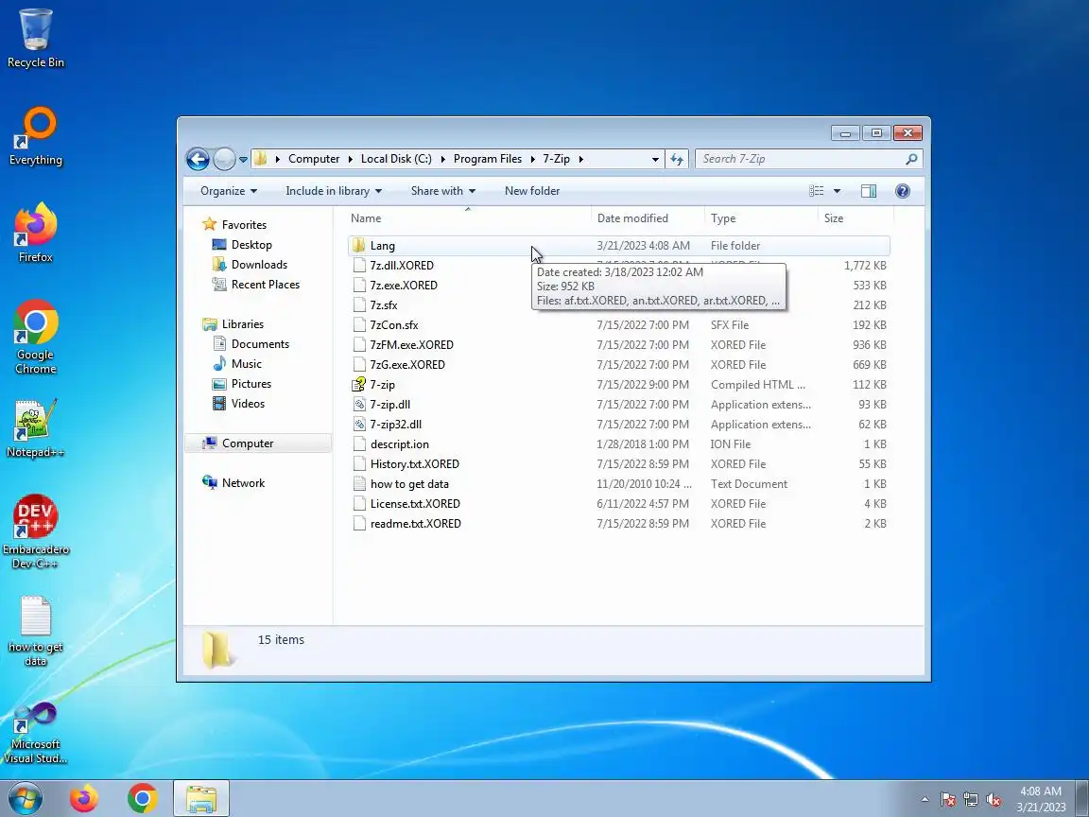Go back using the Explorer back arrow

198,159
